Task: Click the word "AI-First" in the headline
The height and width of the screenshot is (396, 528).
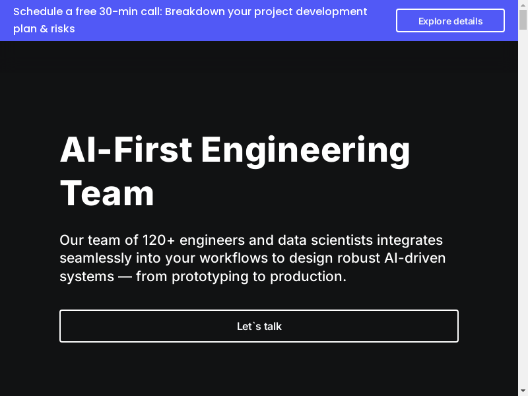Action: (126, 149)
